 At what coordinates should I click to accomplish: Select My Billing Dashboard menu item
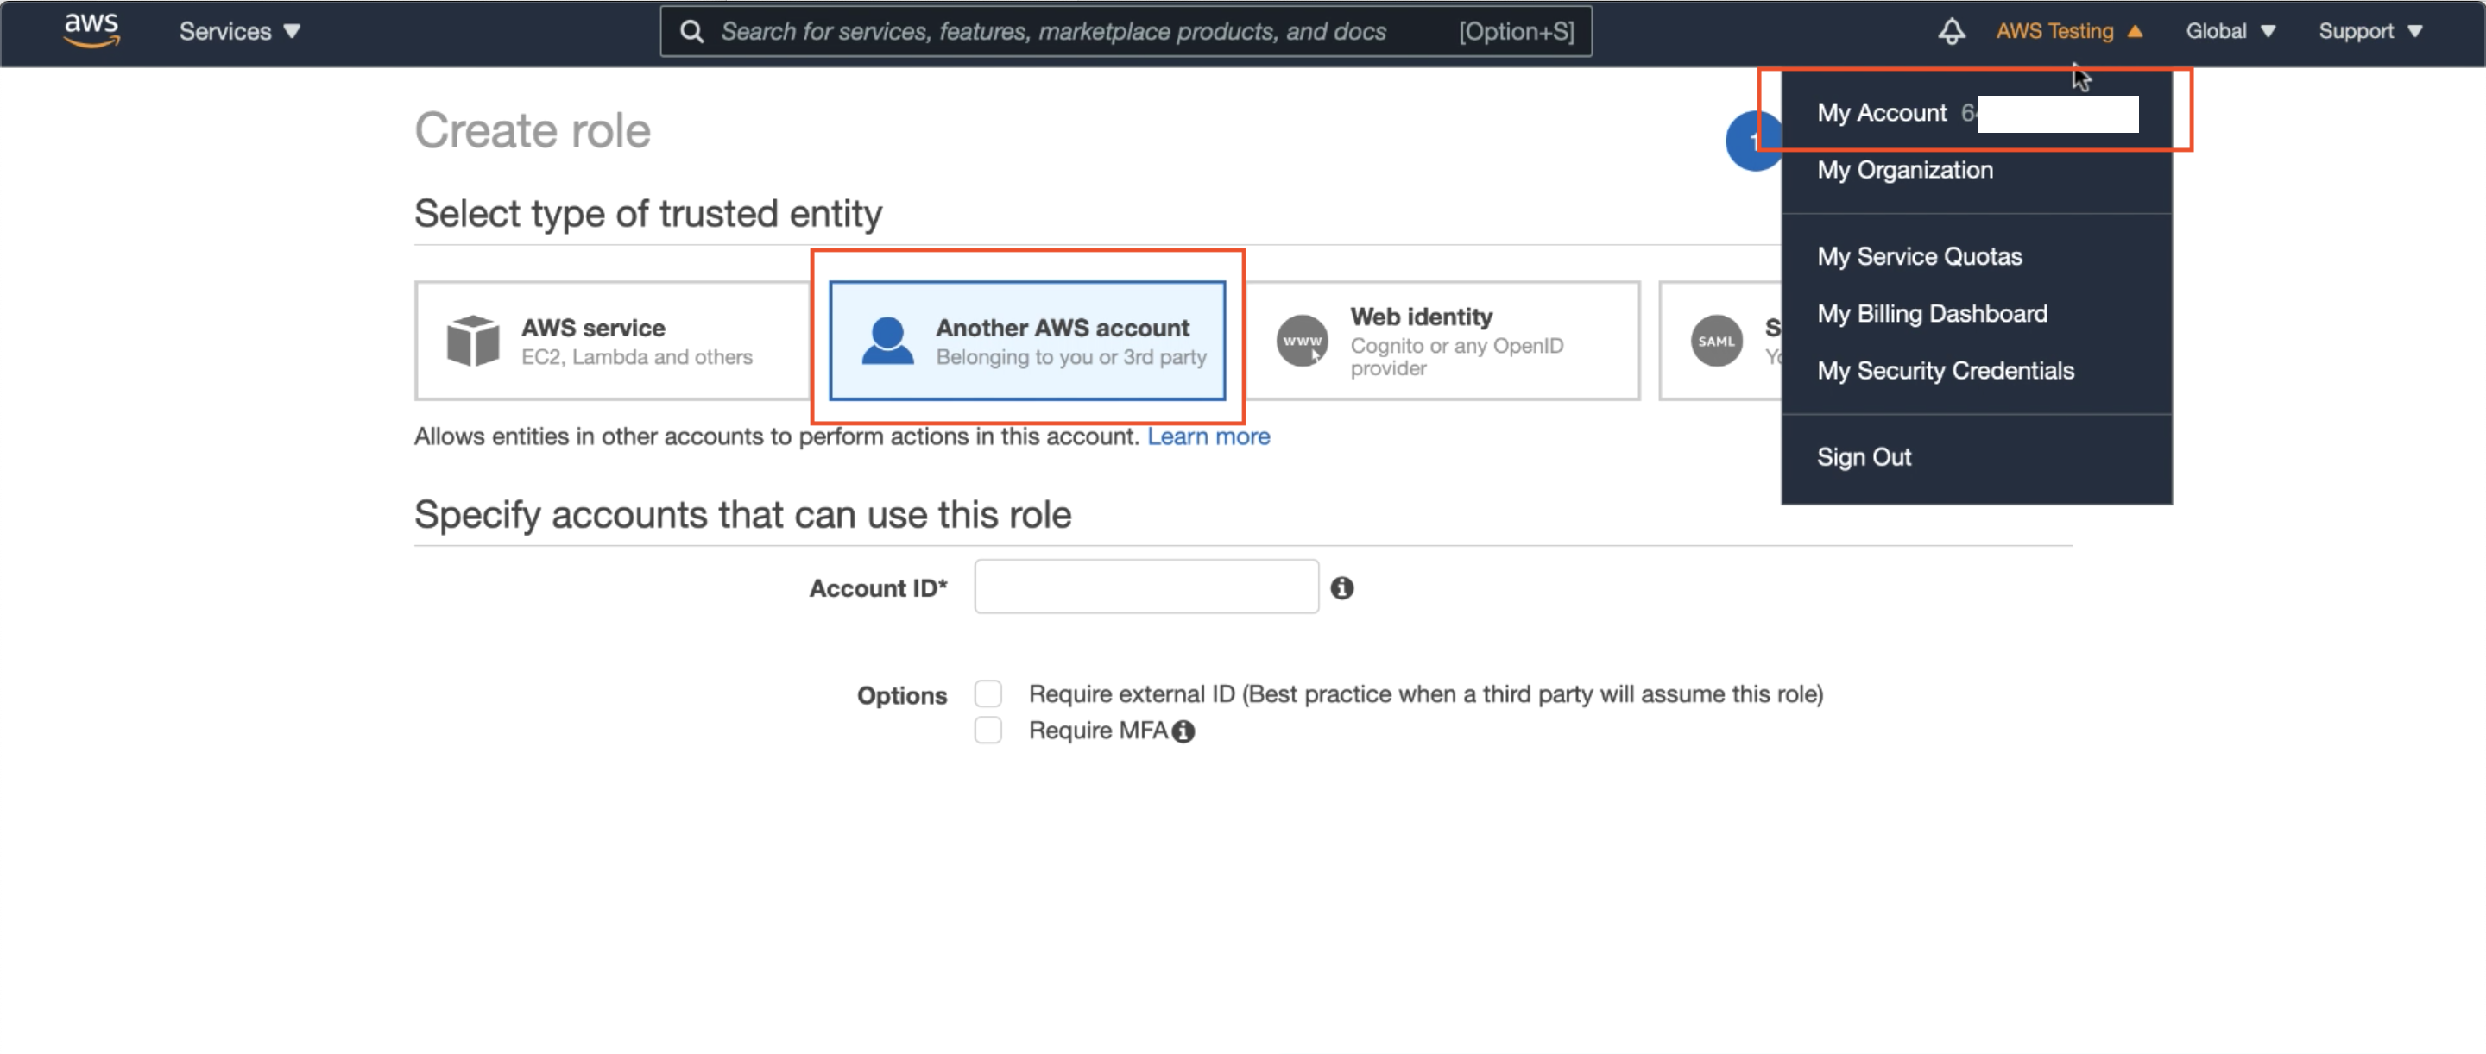(1931, 313)
